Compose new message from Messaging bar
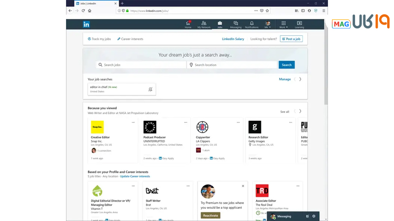 [307, 216]
